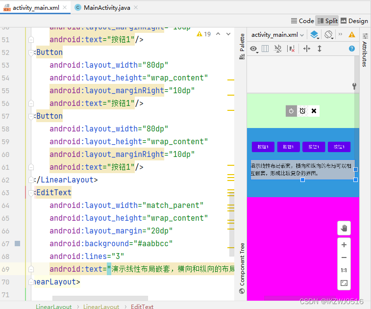The image size is (371, 309).
Task: Select the second 按钮1 button in preview
Action: (289, 147)
